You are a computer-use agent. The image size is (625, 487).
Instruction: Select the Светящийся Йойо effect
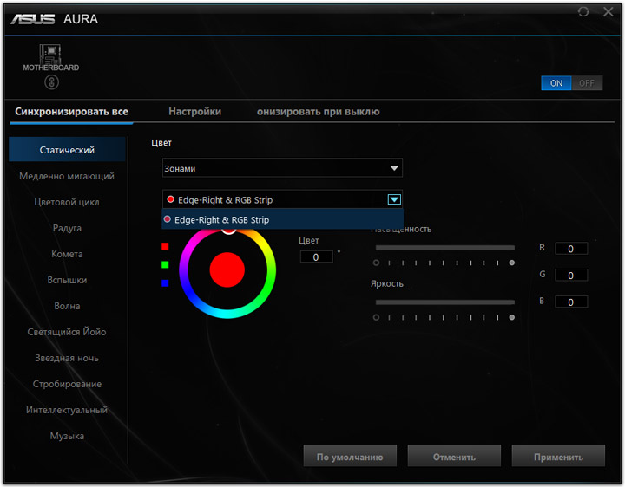click(x=67, y=332)
